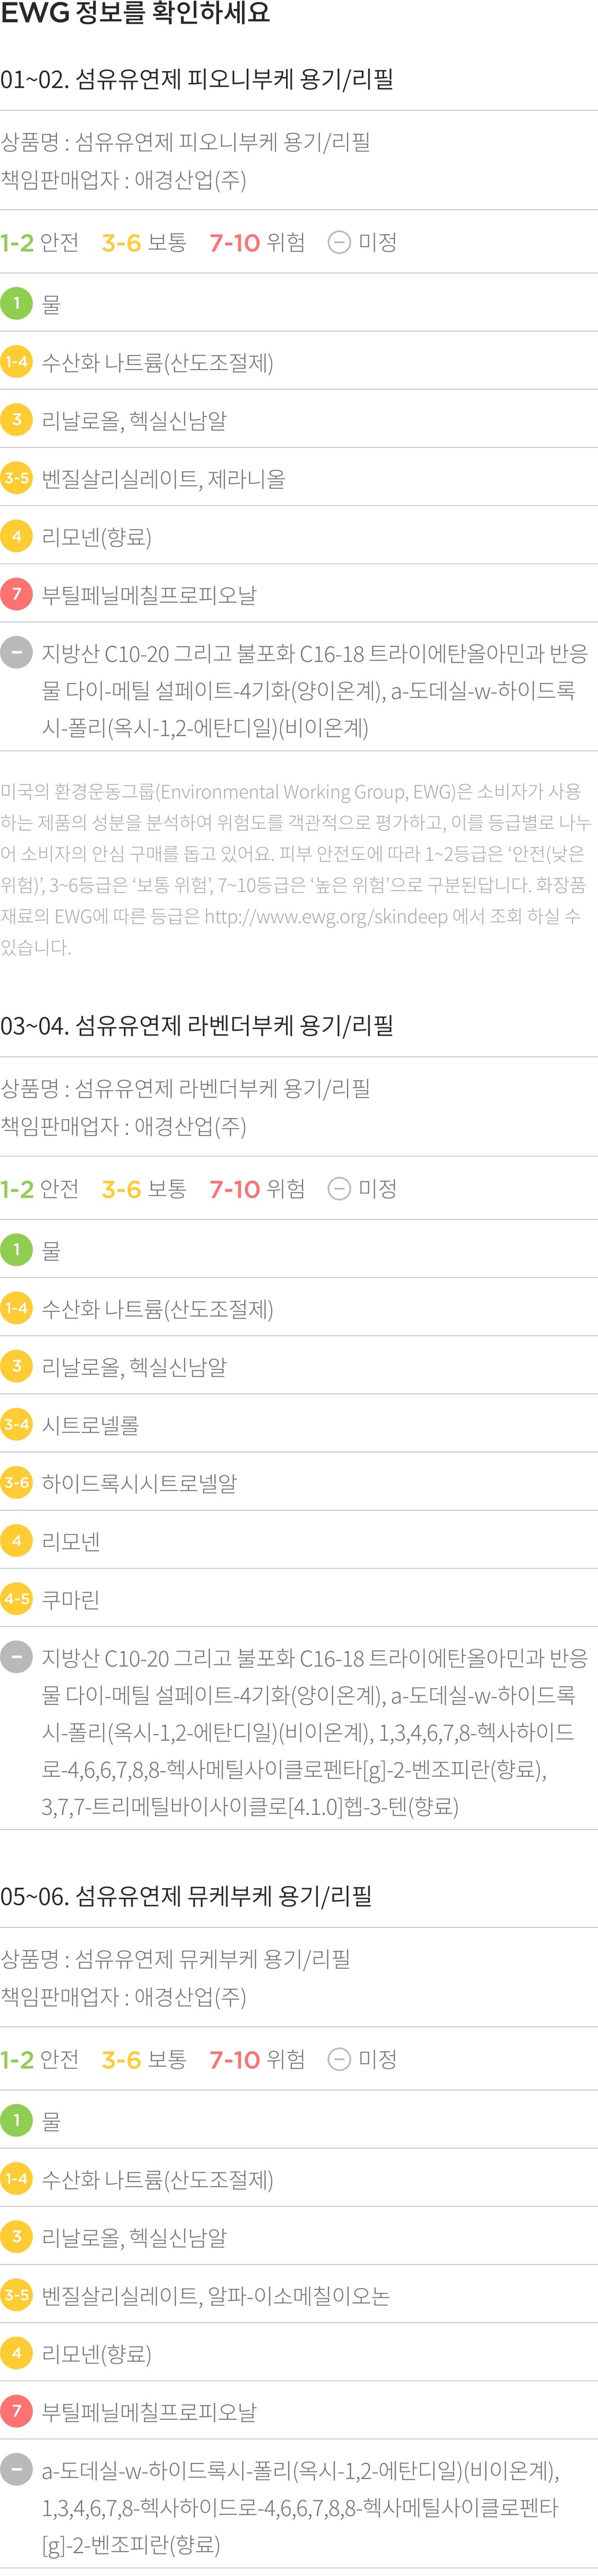This screenshot has height=2576, width=598.
Task: Click the 3-6 보통 legend in 피오니부케 section
Action: click(x=144, y=243)
